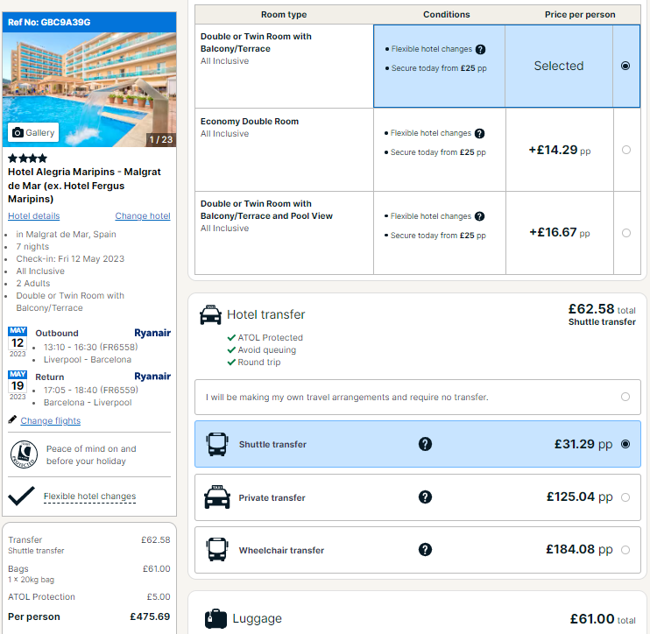Click the £61.00 total luggage price
Image resolution: width=650 pixels, height=634 pixels.
click(603, 619)
